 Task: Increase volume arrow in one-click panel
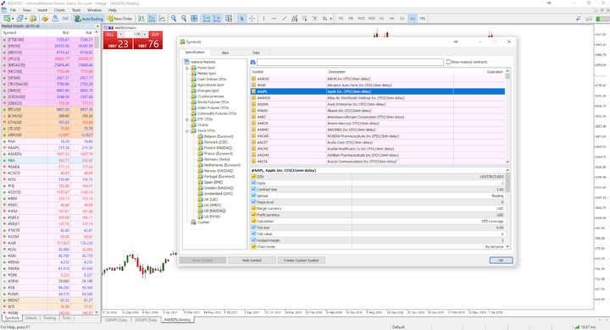pos(145,35)
